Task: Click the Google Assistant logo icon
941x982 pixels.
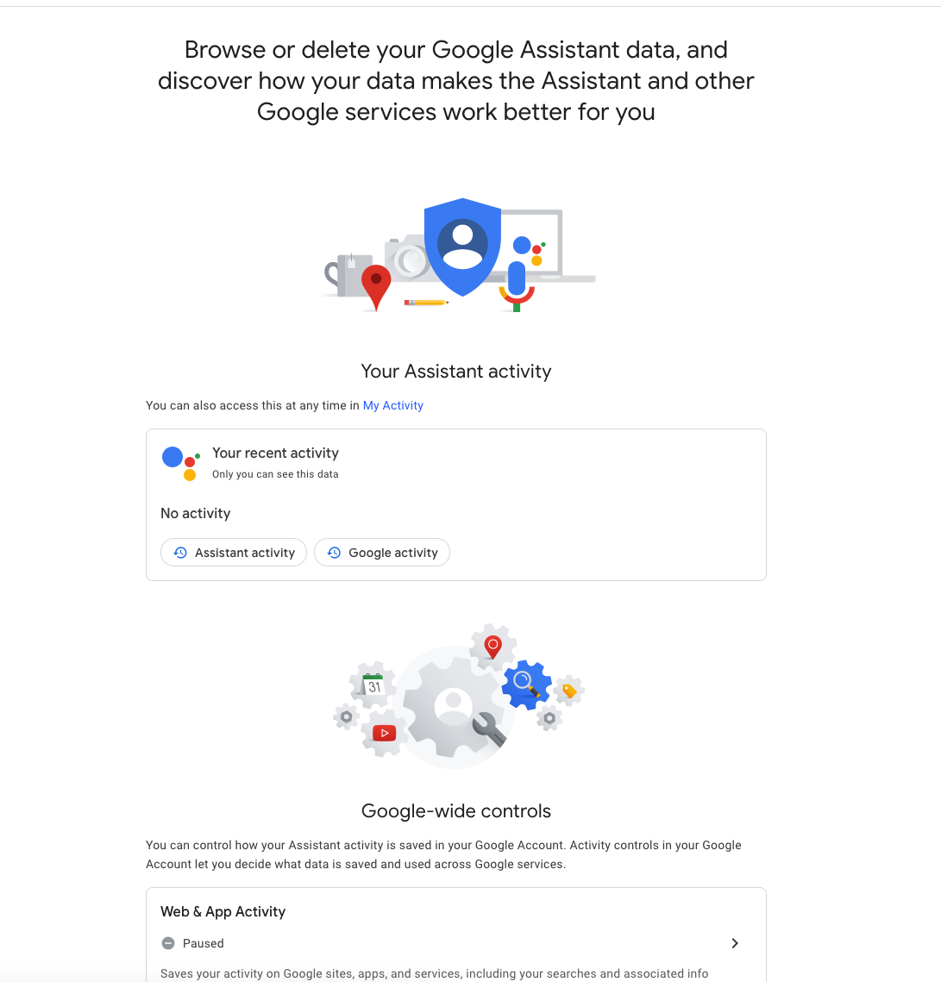Action: [179, 461]
